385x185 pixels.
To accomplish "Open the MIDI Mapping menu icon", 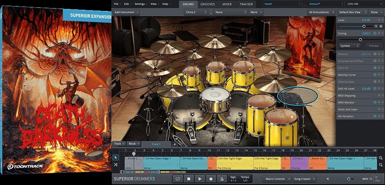I will (x=379, y=95).
